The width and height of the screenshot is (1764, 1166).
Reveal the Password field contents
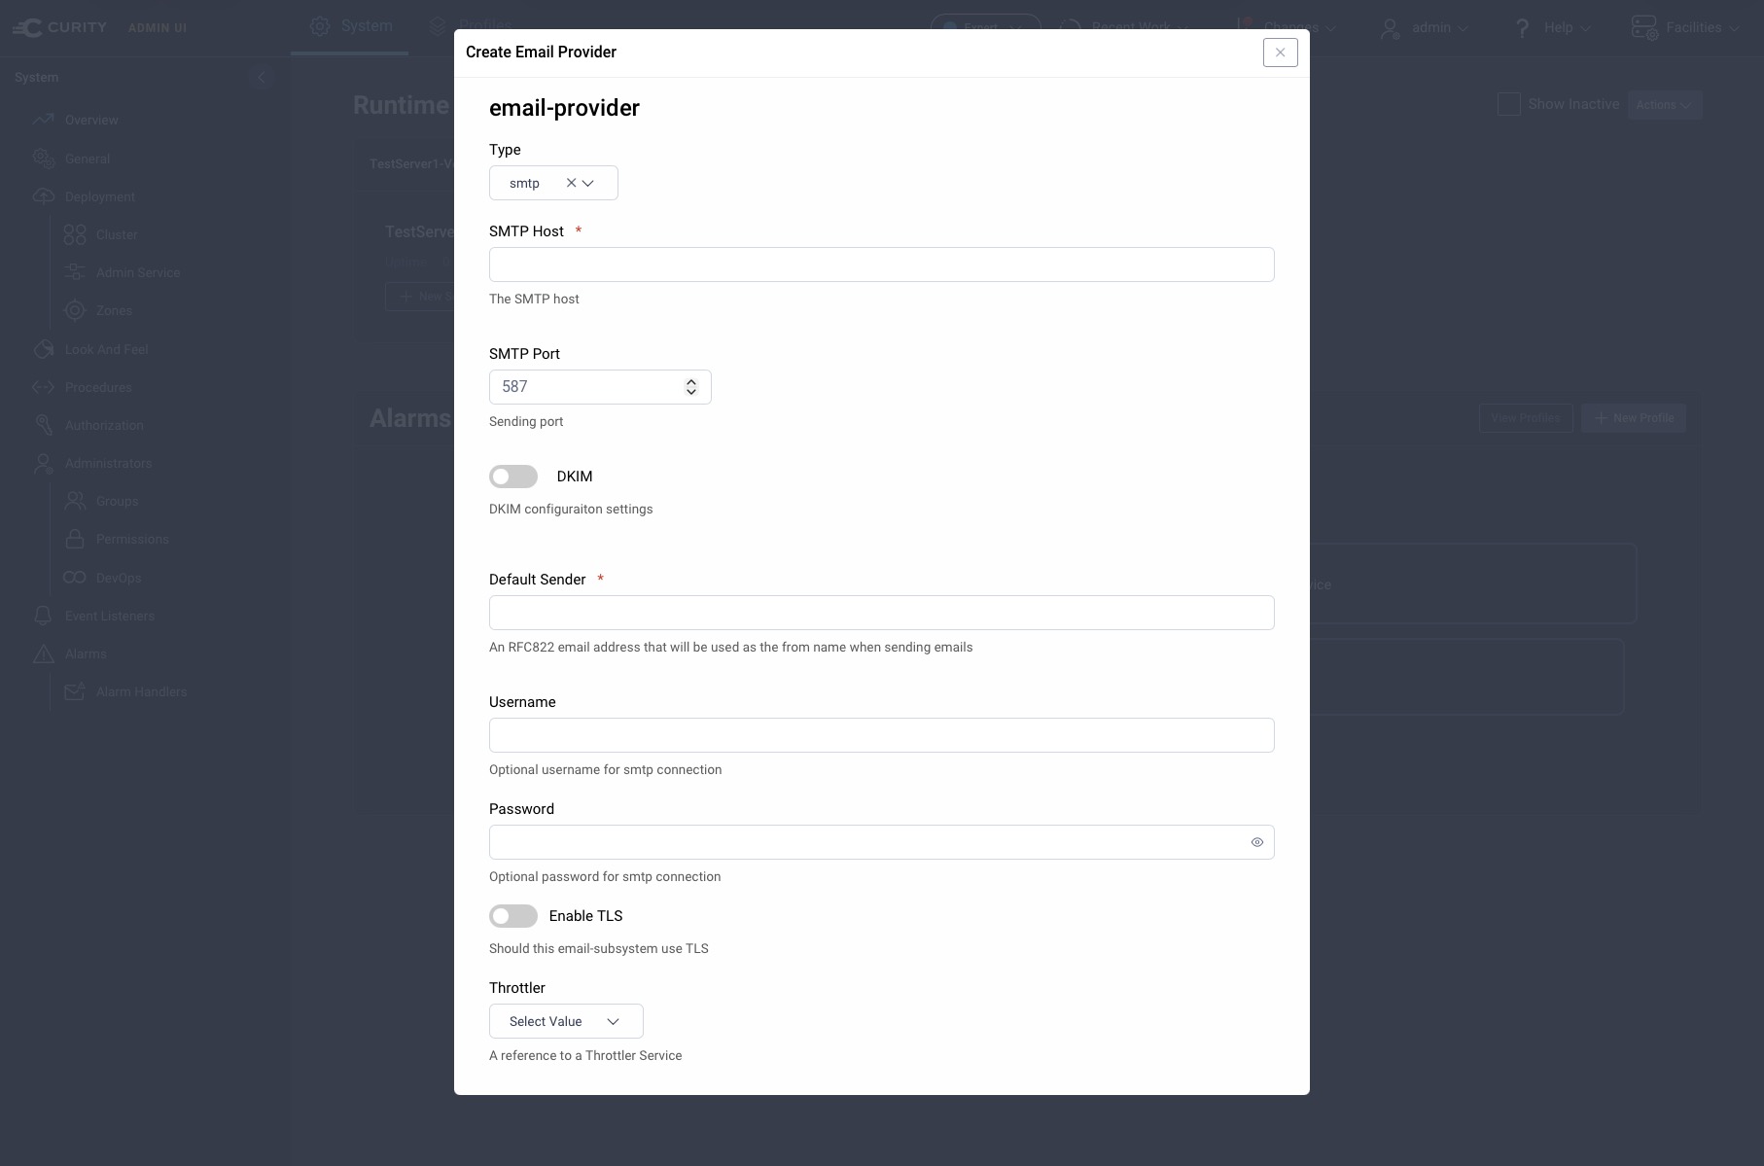pyautogui.click(x=1256, y=842)
